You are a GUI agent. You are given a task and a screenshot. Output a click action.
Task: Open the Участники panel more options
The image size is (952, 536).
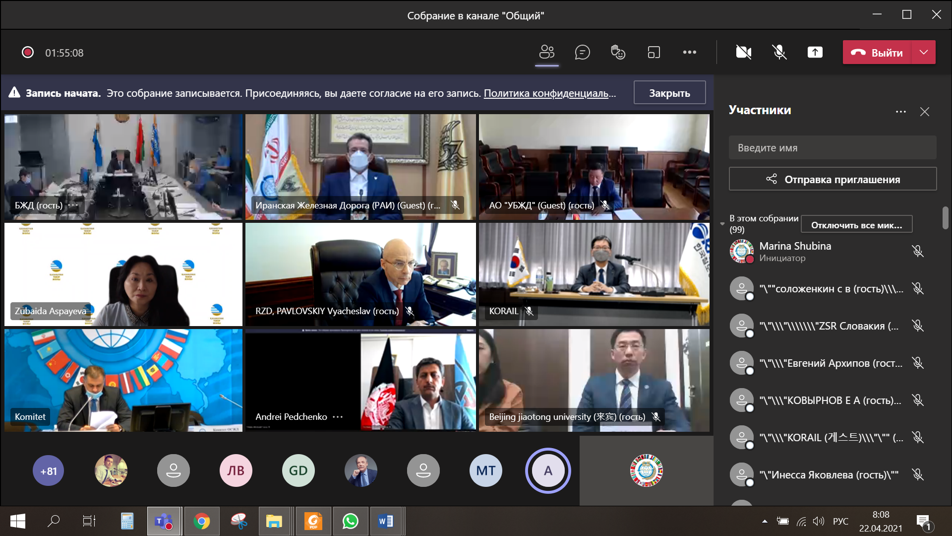pyautogui.click(x=901, y=112)
